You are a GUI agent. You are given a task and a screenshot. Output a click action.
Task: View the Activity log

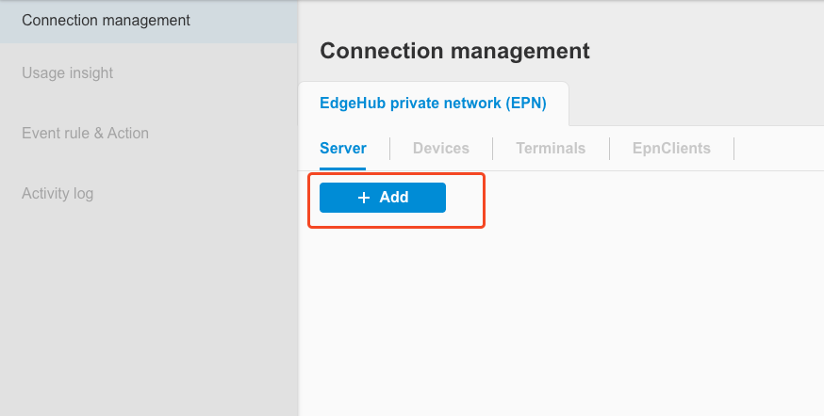[58, 194]
